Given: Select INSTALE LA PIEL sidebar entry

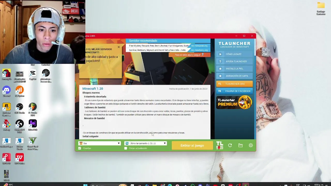Looking at the screenshot, I should [234, 69].
